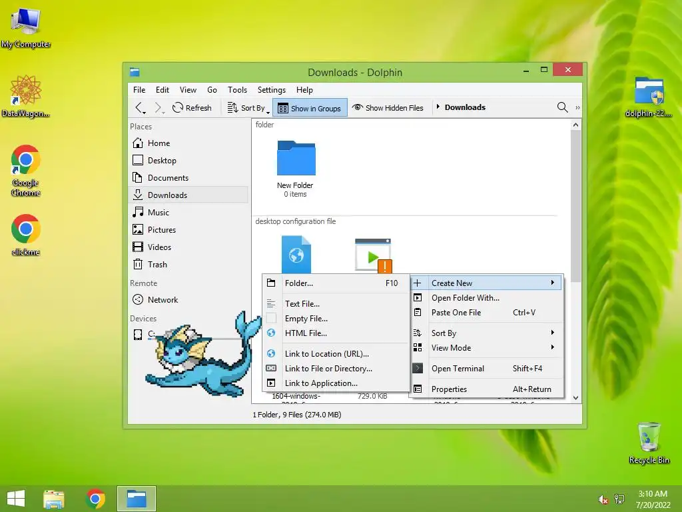The width and height of the screenshot is (682, 512).
Task: Go back with the left arrow button
Action: tap(140, 107)
